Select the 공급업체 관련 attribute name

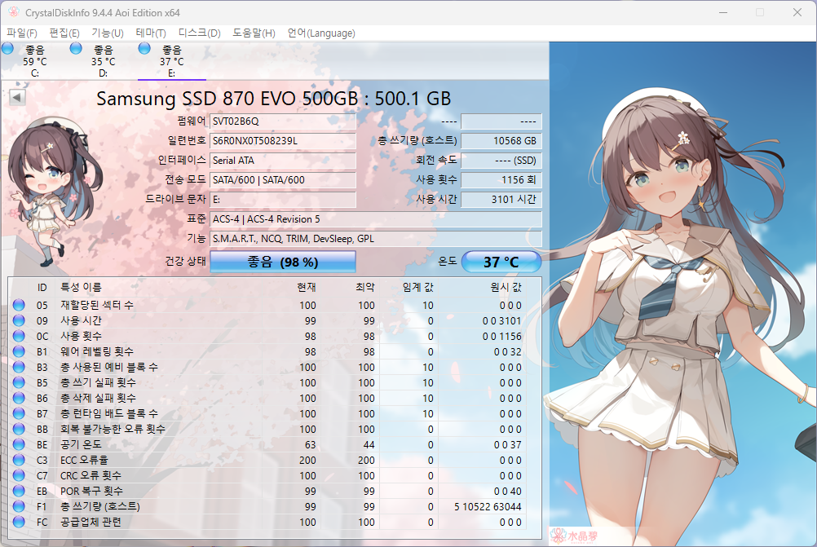tap(91, 522)
